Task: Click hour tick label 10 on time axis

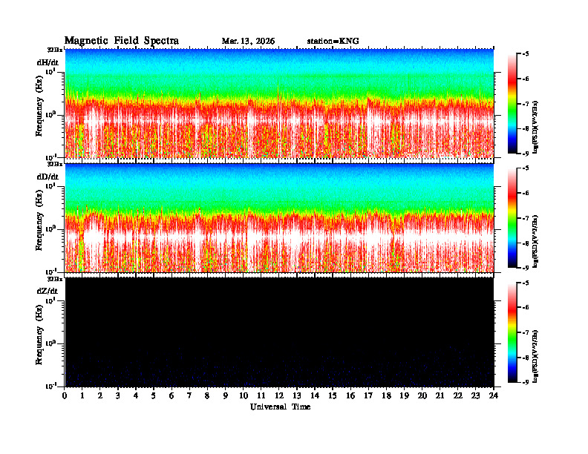Action: point(244,395)
